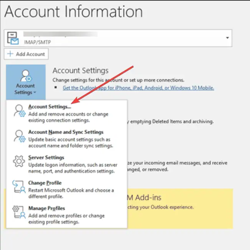
Task: Click the IMAP/SMTP account type label
Action: [38, 42]
